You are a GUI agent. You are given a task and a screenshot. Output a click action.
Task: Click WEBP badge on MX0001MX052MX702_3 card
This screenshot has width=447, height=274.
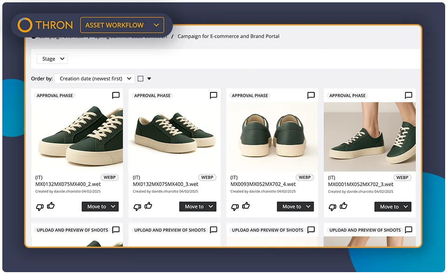pyautogui.click(x=402, y=177)
